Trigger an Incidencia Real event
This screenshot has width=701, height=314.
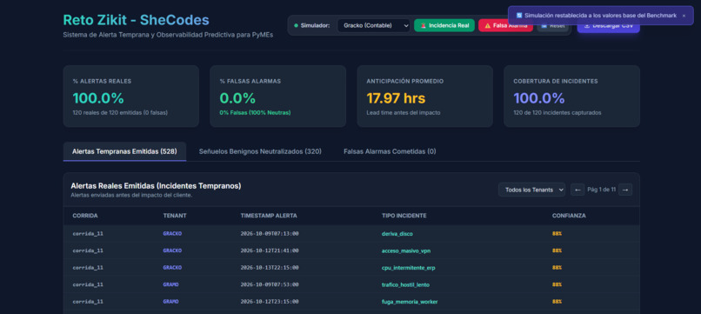[444, 25]
